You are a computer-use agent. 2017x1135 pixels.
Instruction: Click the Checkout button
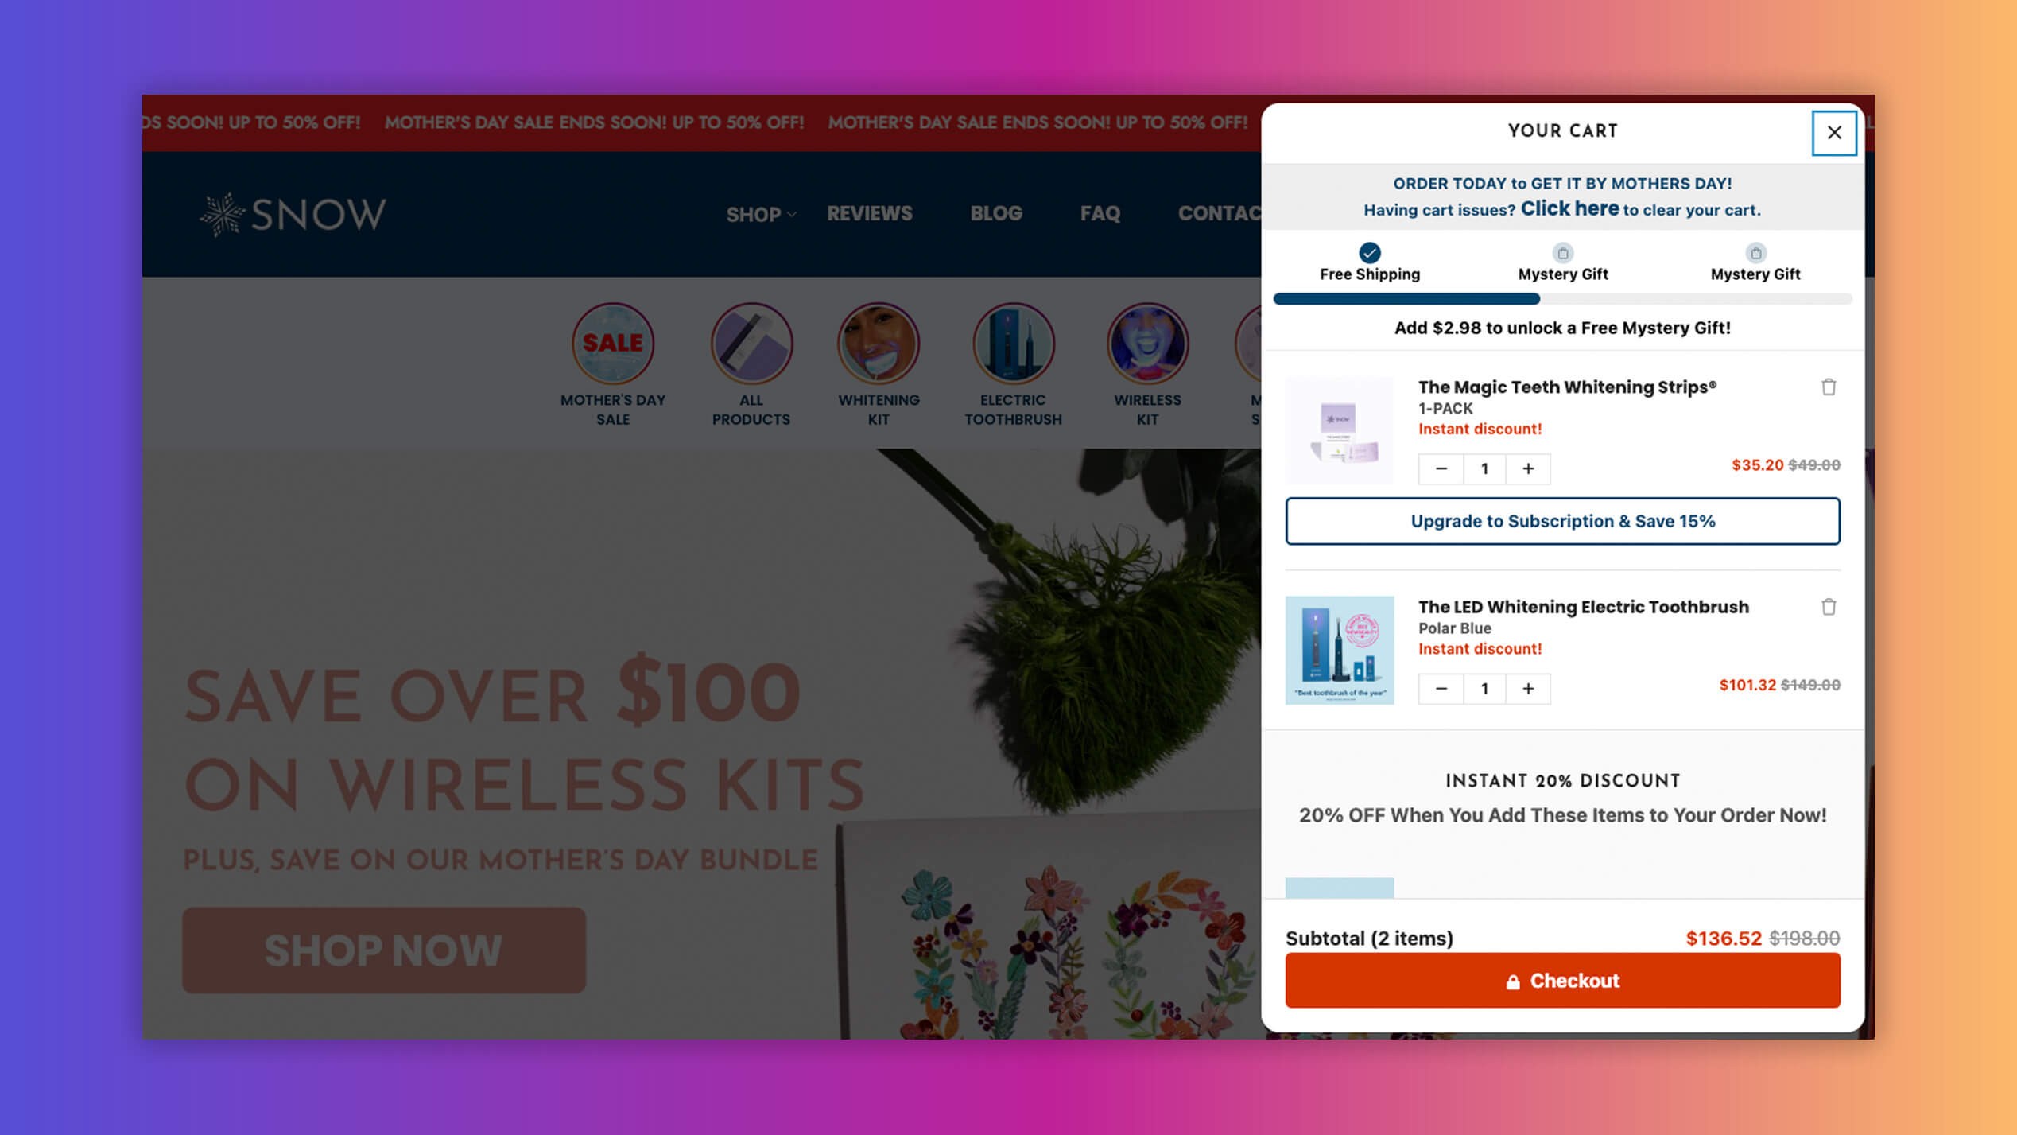[1562, 980]
